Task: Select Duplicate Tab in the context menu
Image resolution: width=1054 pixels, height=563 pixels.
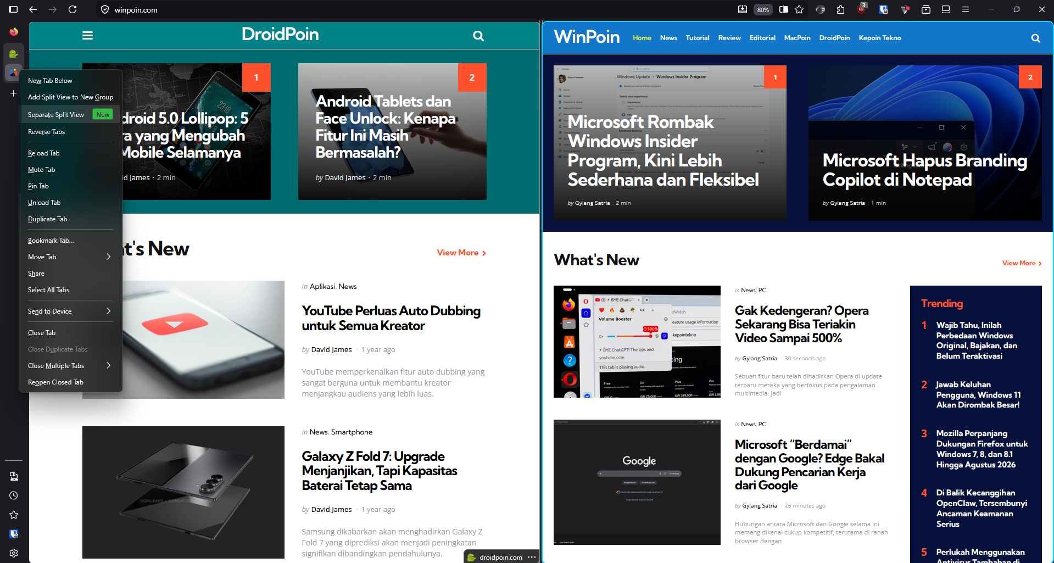Action: [48, 219]
